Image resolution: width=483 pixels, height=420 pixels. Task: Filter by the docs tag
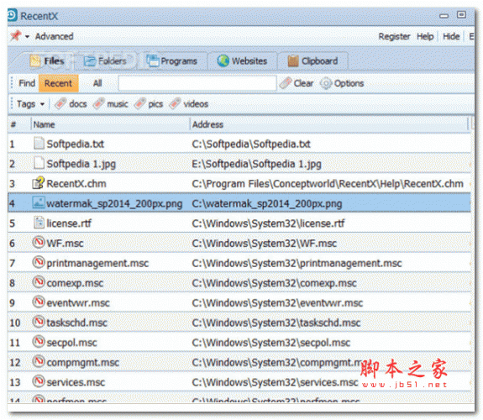[71, 104]
